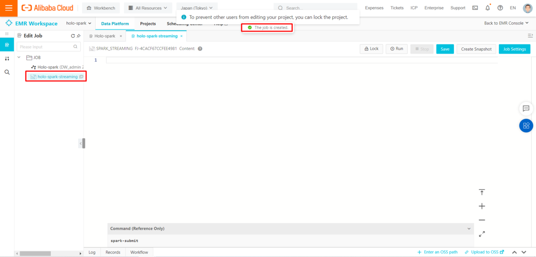Switch language via EN
The height and width of the screenshot is (257, 536).
[x=513, y=8]
